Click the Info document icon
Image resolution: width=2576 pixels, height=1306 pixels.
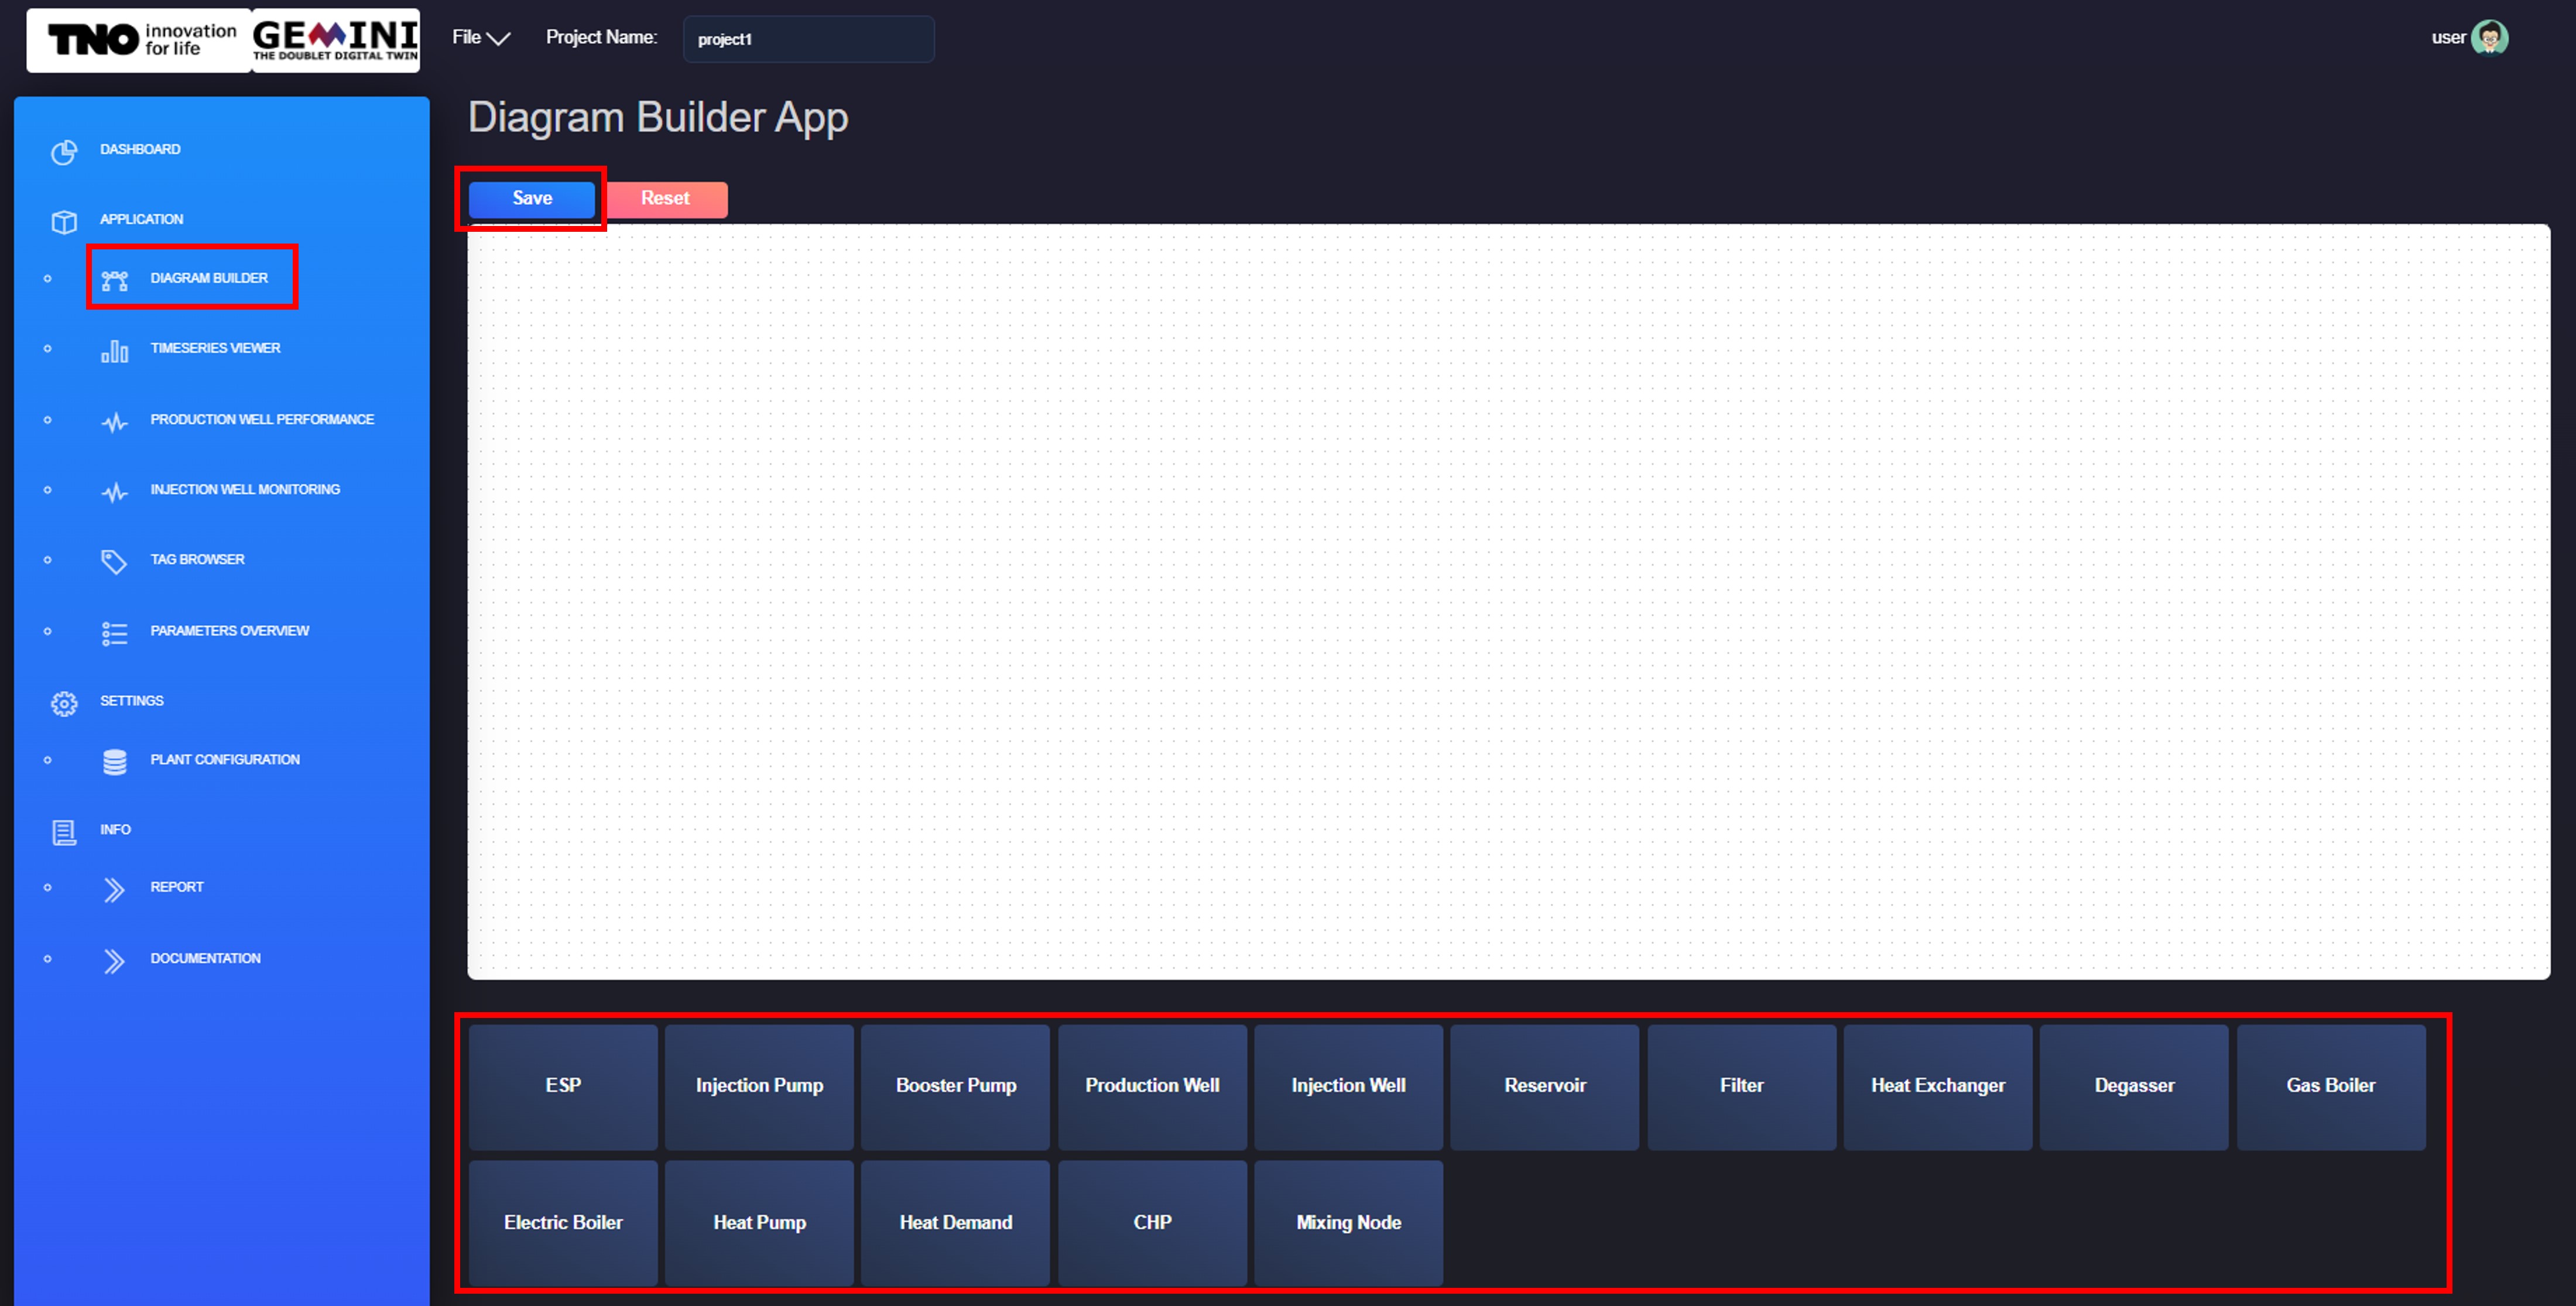(64, 832)
